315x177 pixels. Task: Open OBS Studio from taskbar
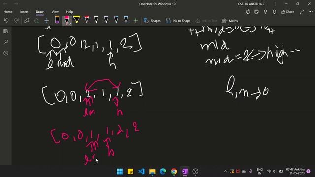[x=195, y=171]
